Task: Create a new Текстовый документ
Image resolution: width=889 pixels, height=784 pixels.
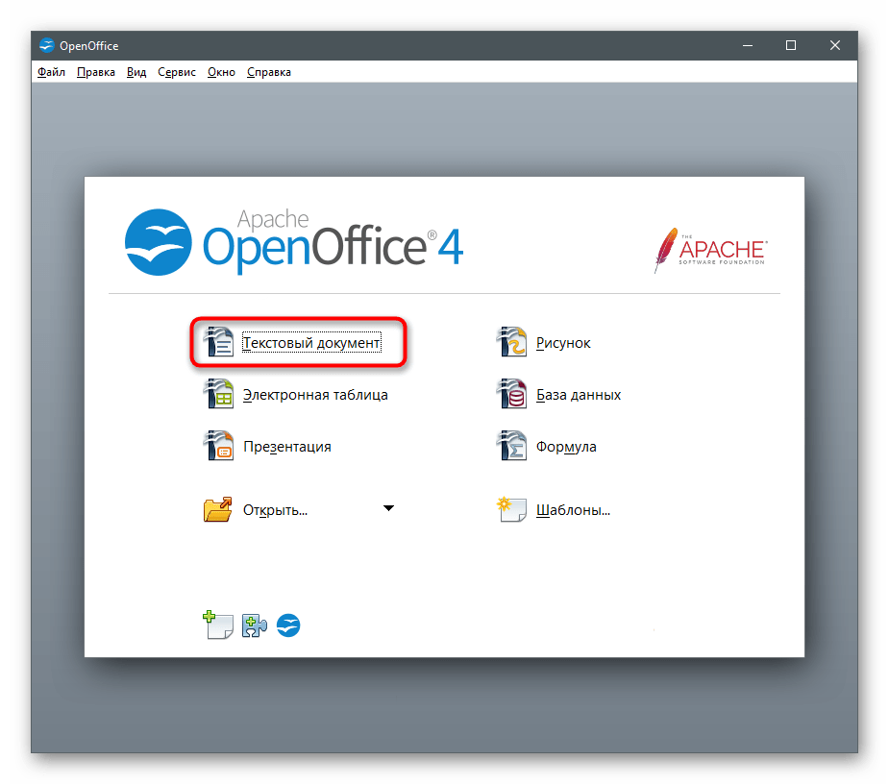Action: [311, 342]
